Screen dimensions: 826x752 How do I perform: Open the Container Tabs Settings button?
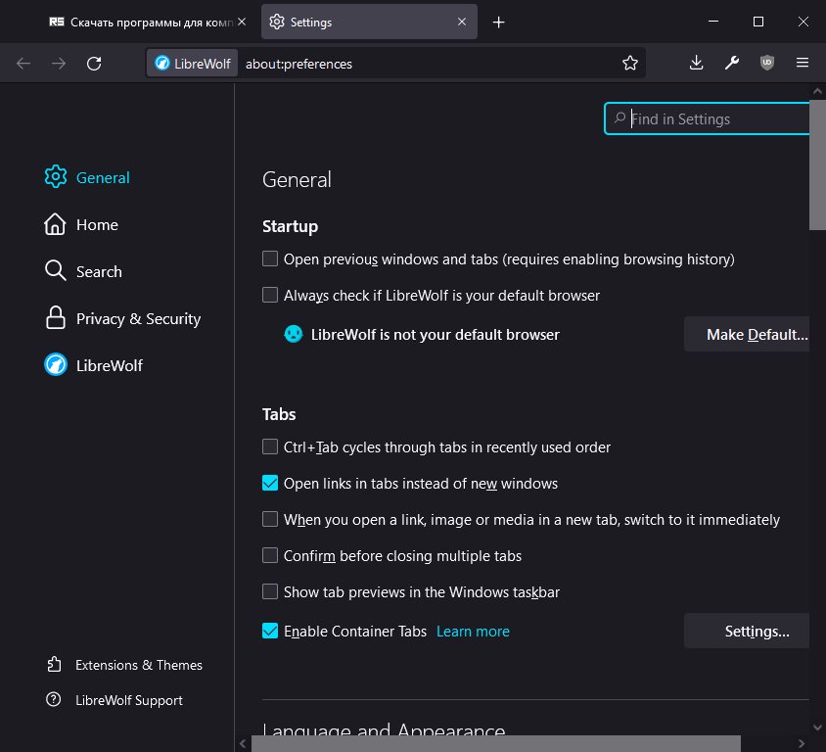(750, 632)
